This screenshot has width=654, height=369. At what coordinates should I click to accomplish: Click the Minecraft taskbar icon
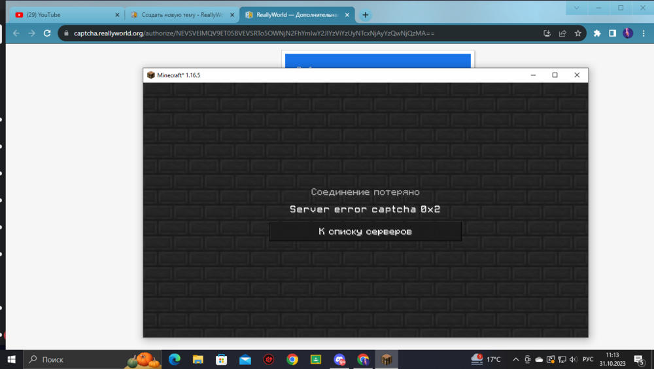point(387,359)
